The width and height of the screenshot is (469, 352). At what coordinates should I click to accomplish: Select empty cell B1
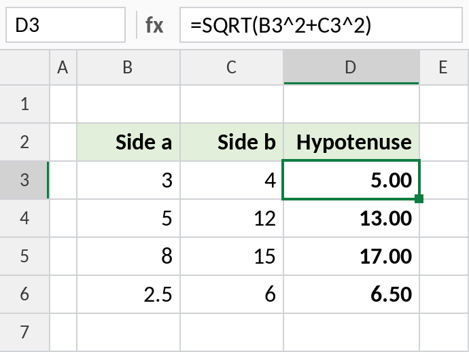click(x=128, y=104)
